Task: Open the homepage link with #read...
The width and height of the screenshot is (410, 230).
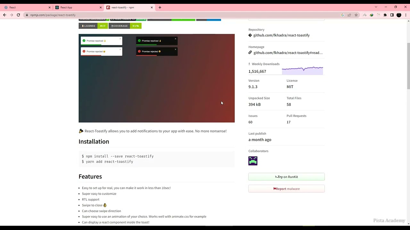Action: point(288,53)
